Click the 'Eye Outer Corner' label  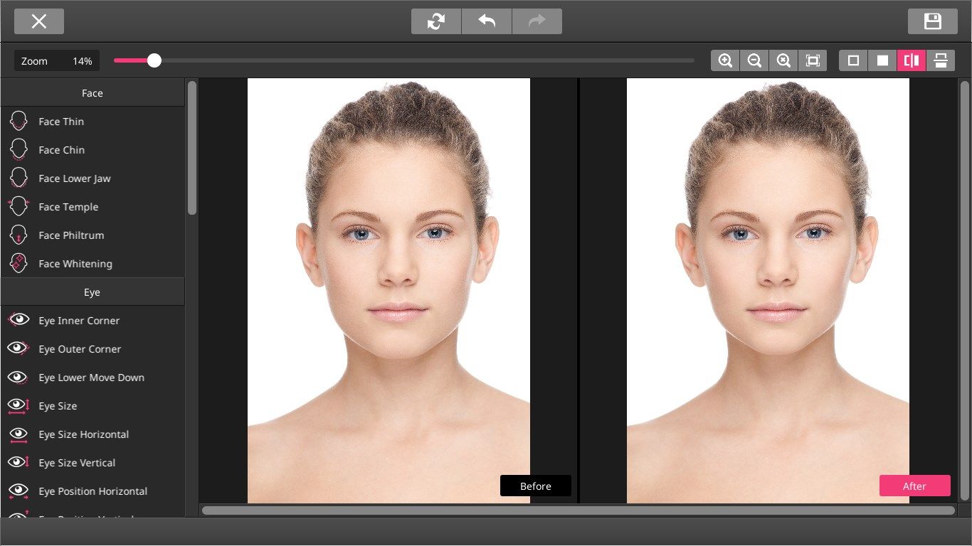80,349
